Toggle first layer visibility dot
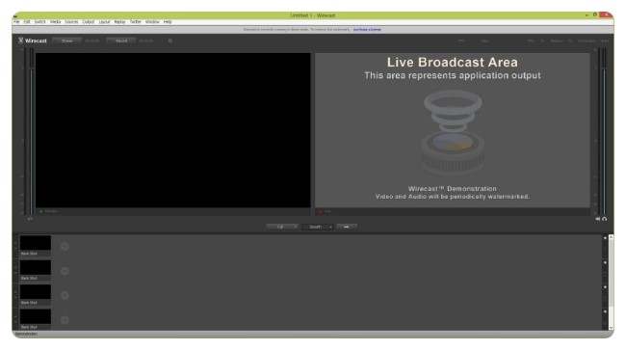Image resolution: width=626 pixels, height=350 pixels. point(605,238)
